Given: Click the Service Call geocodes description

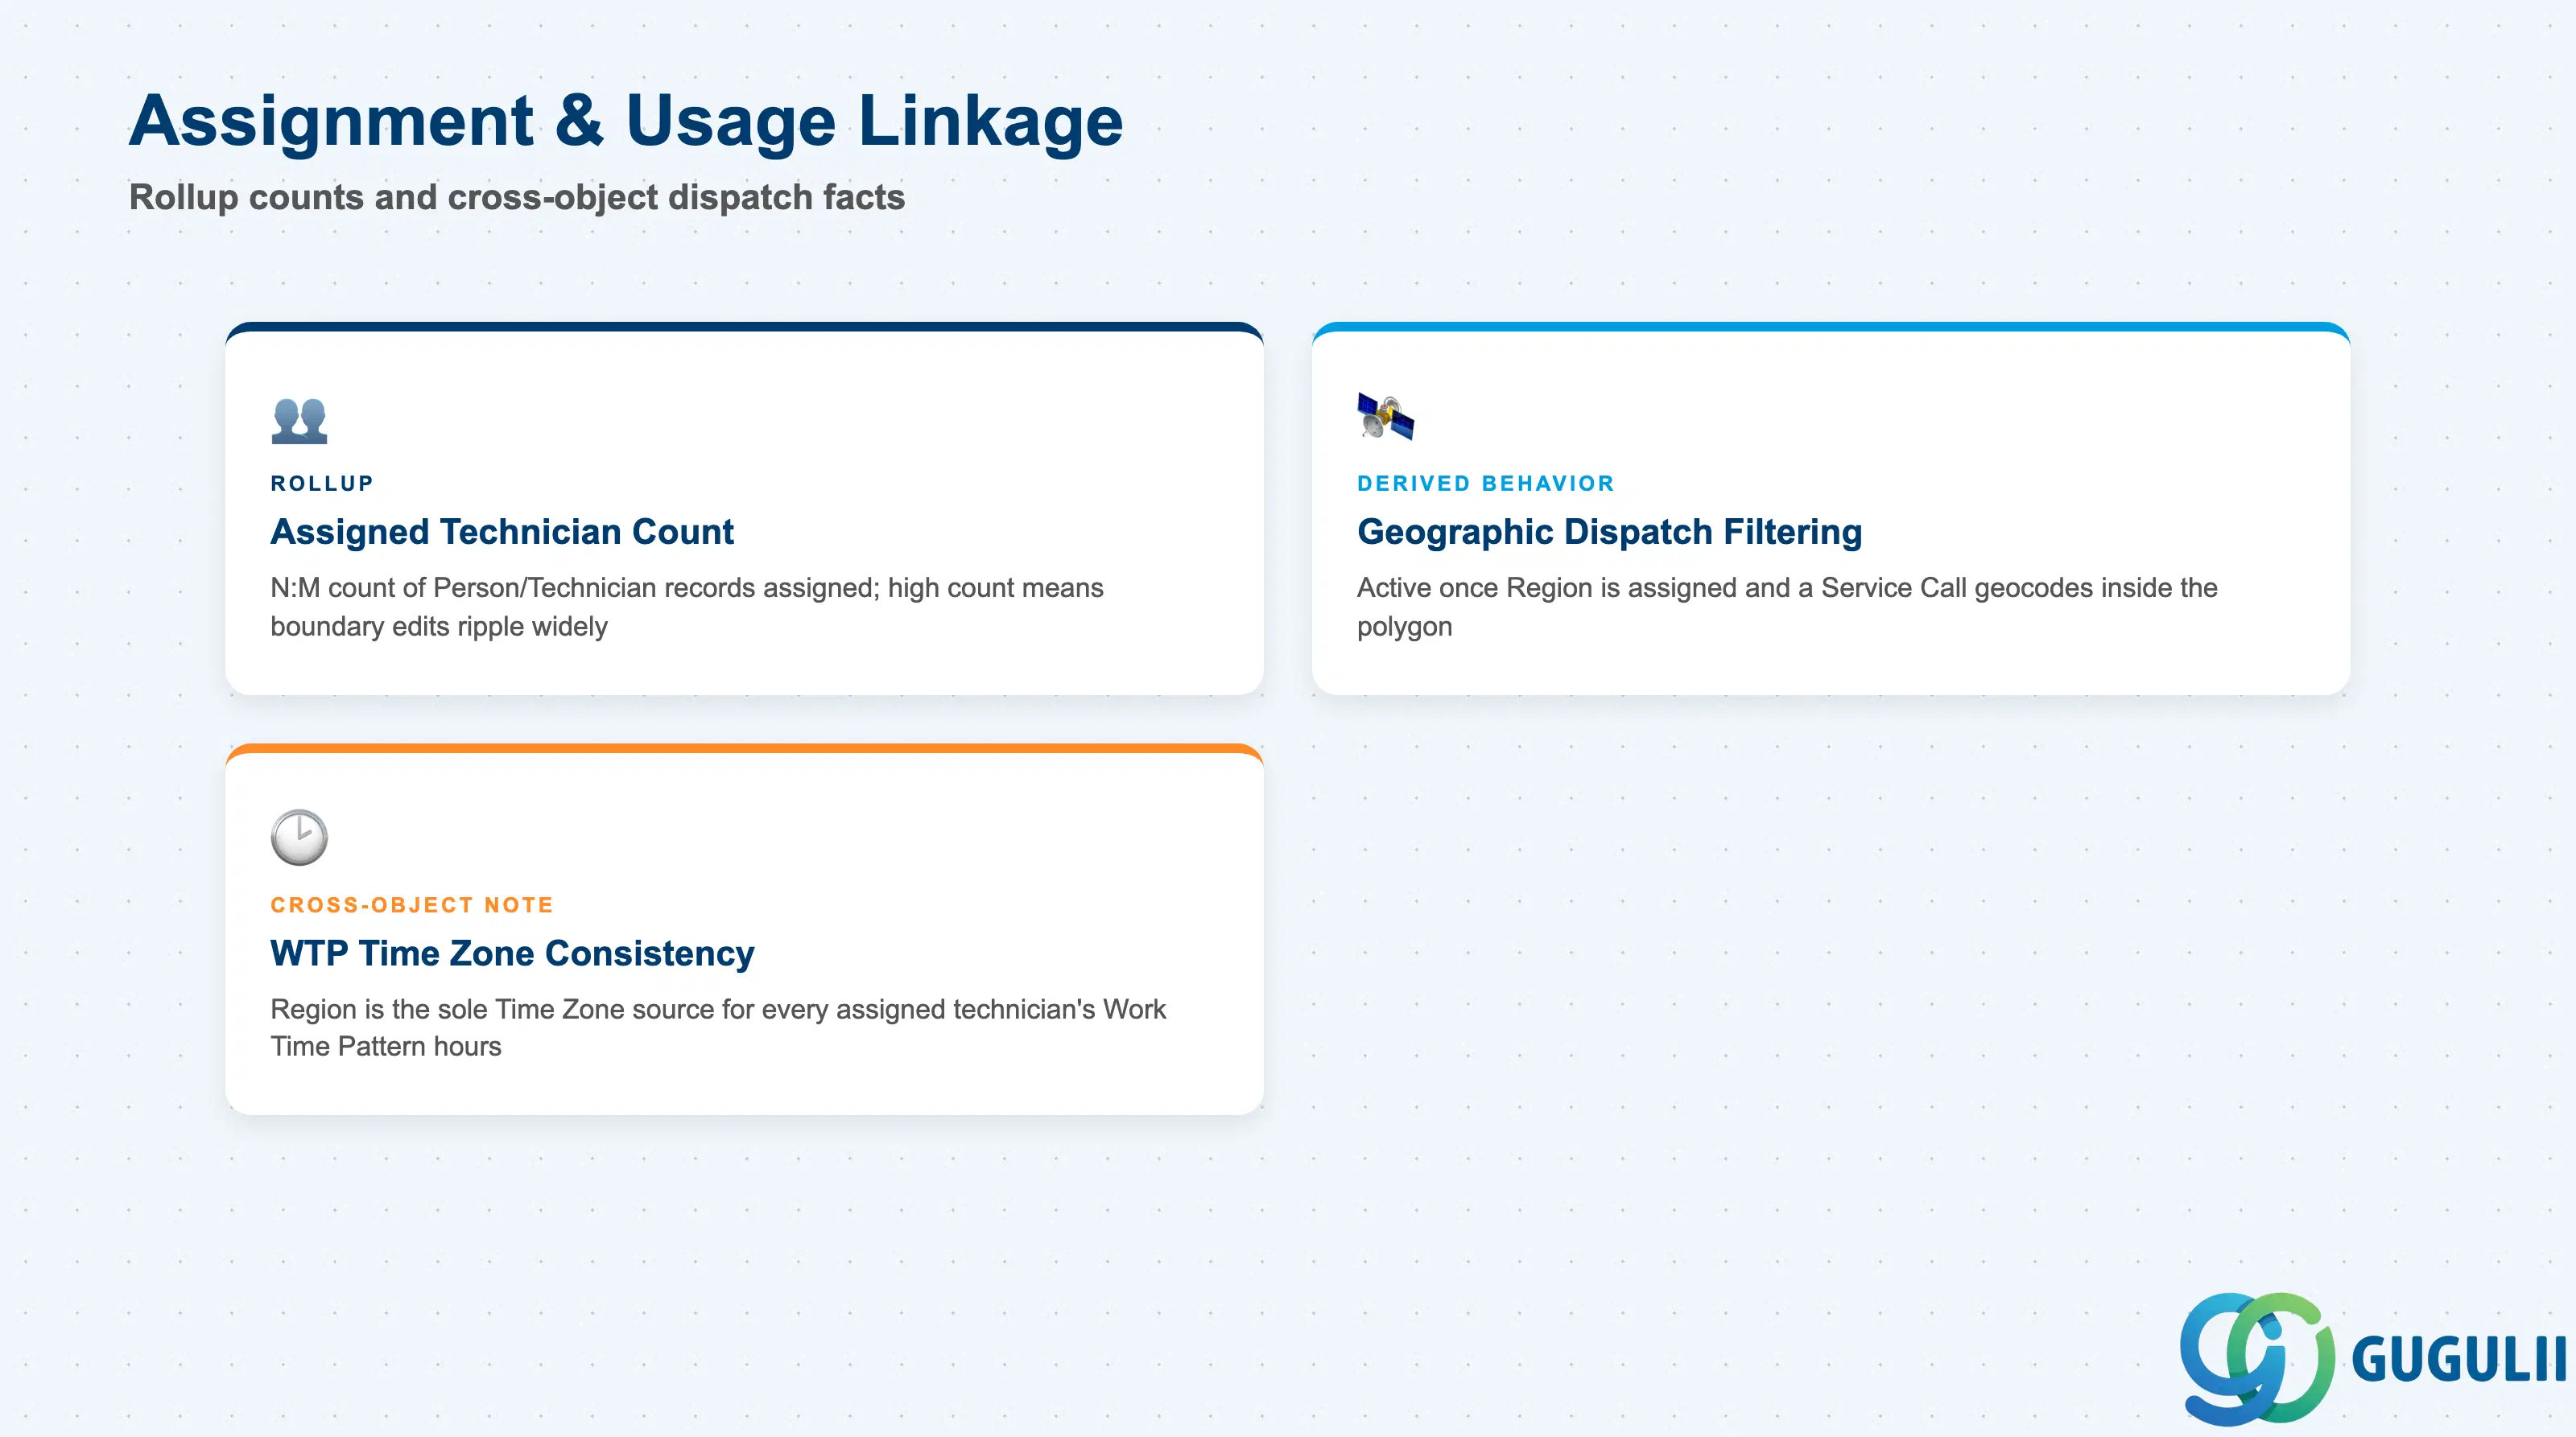Looking at the screenshot, I should 1787,607.
